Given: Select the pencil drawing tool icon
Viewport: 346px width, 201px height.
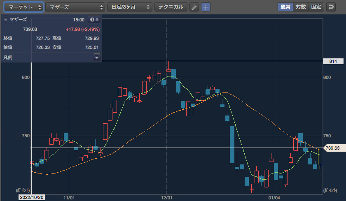Looking at the screenshot, I should point(194,7).
